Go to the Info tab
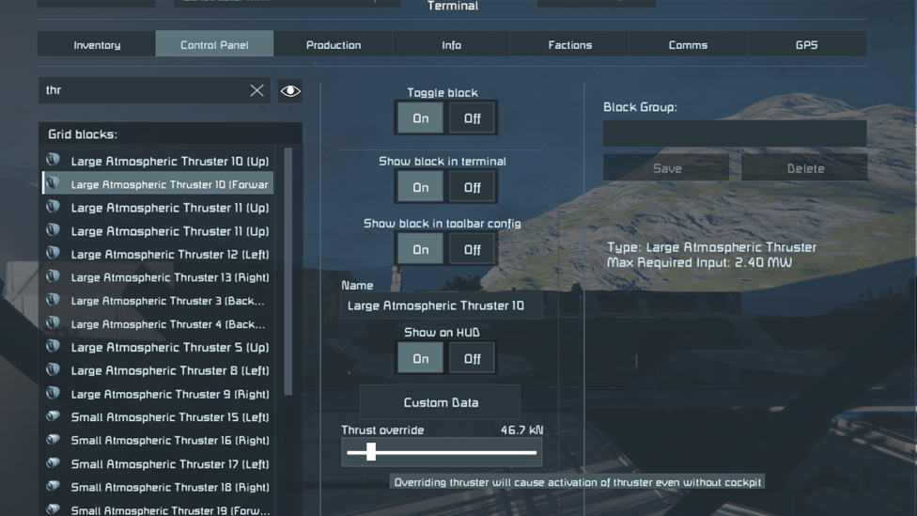 point(452,44)
